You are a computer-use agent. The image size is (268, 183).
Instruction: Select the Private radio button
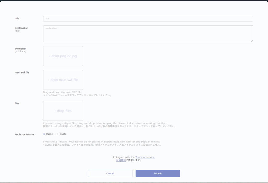[x=57, y=134]
